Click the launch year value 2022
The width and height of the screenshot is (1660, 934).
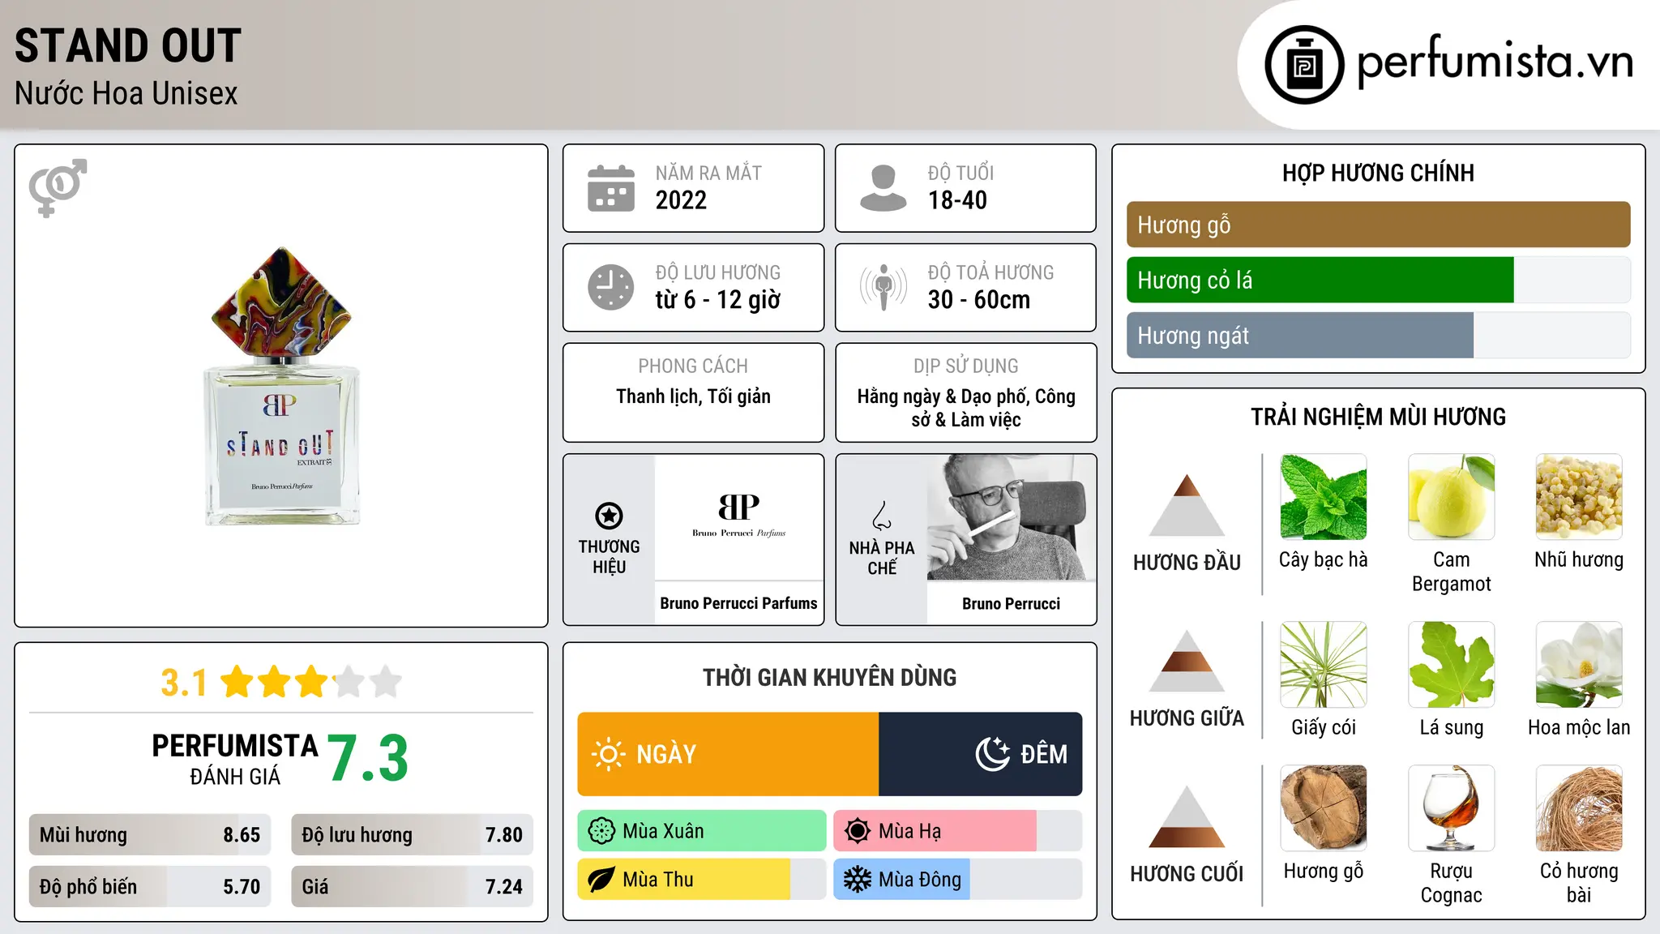point(681,200)
